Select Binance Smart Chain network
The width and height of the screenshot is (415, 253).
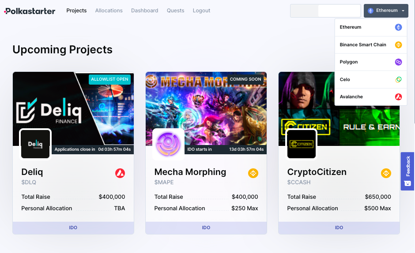pyautogui.click(x=371, y=45)
